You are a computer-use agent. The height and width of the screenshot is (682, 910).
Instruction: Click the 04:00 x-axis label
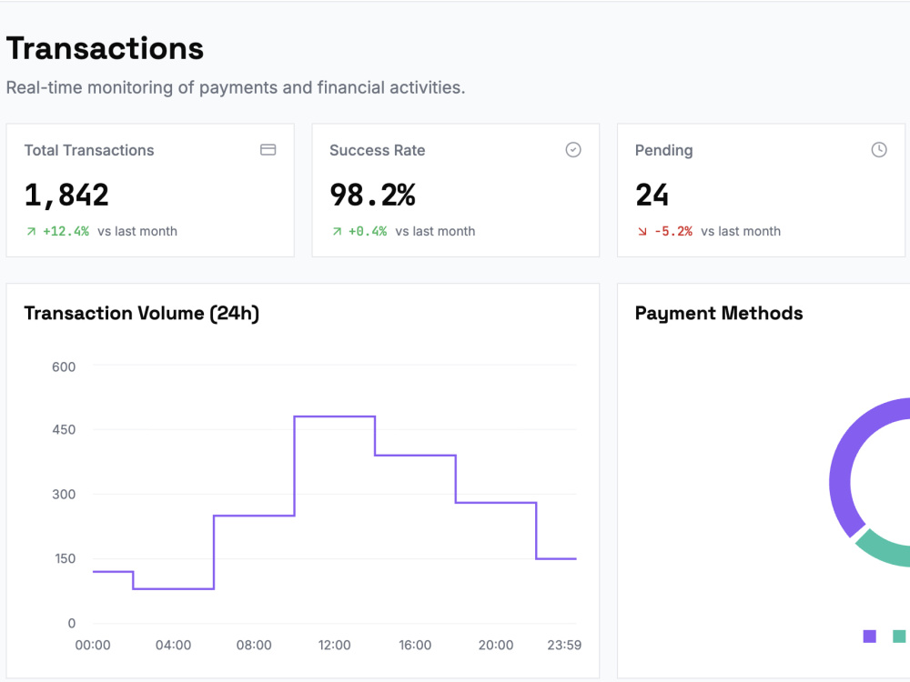[x=174, y=646]
